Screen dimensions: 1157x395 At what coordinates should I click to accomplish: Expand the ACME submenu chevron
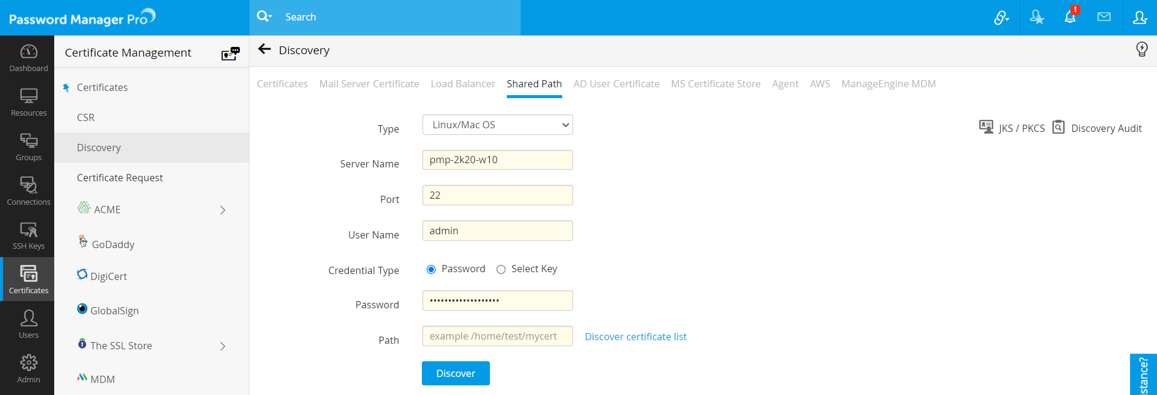click(x=222, y=210)
